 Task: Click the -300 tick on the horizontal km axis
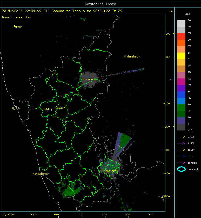click(x=11, y=215)
